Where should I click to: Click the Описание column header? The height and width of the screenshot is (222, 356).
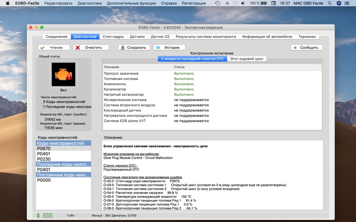pos(138,67)
